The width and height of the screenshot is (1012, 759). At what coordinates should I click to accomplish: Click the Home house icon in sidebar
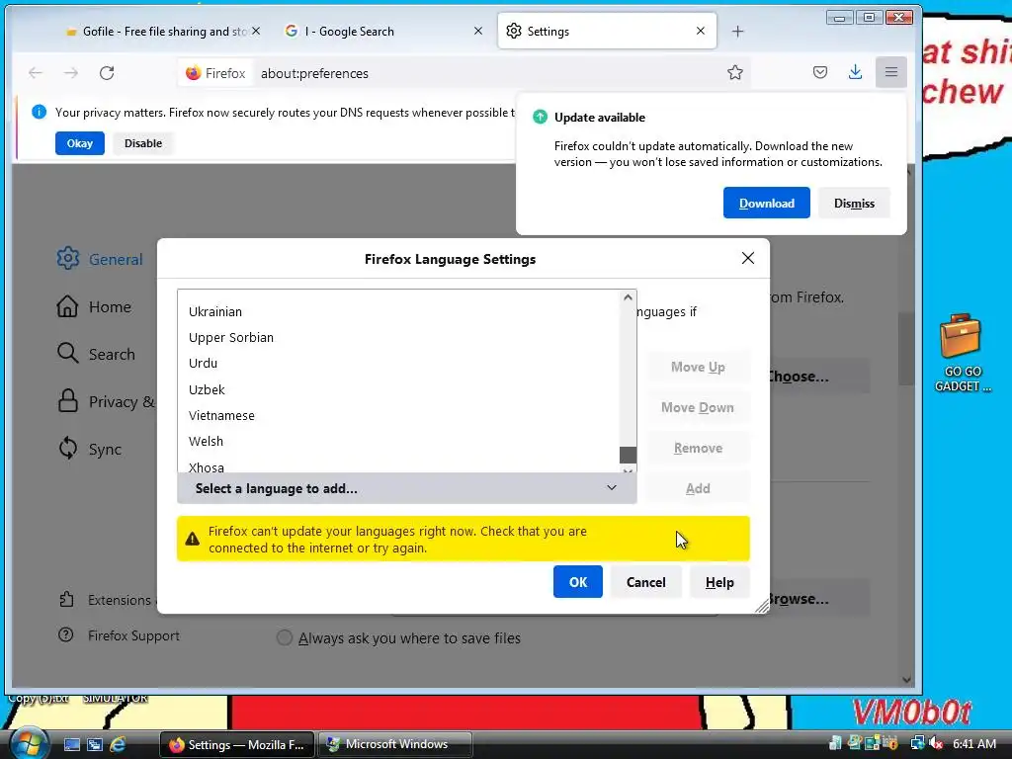[x=67, y=306]
